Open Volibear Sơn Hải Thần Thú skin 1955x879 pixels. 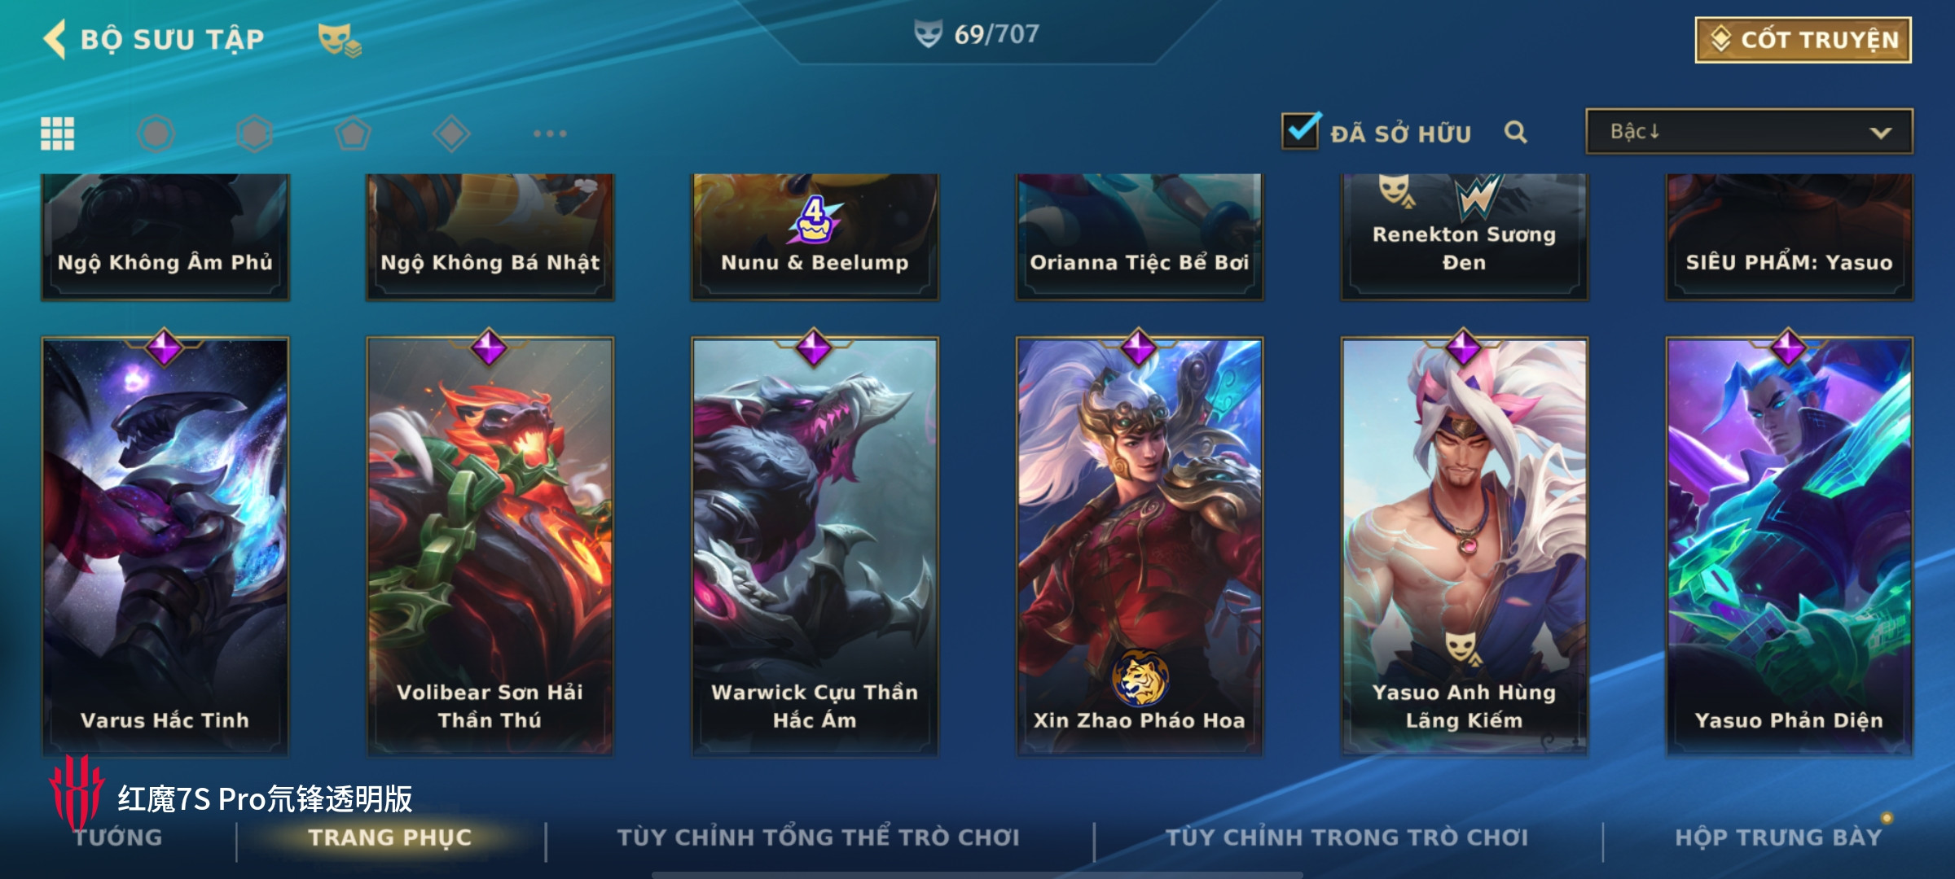(490, 545)
